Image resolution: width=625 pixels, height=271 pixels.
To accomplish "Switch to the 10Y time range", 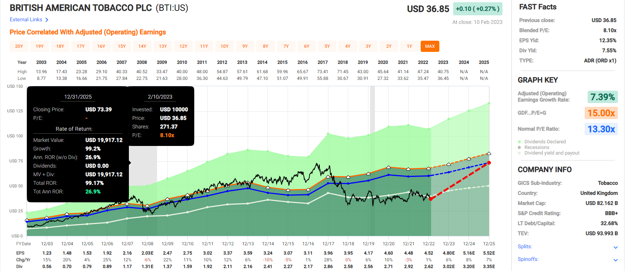I will [225, 46].
